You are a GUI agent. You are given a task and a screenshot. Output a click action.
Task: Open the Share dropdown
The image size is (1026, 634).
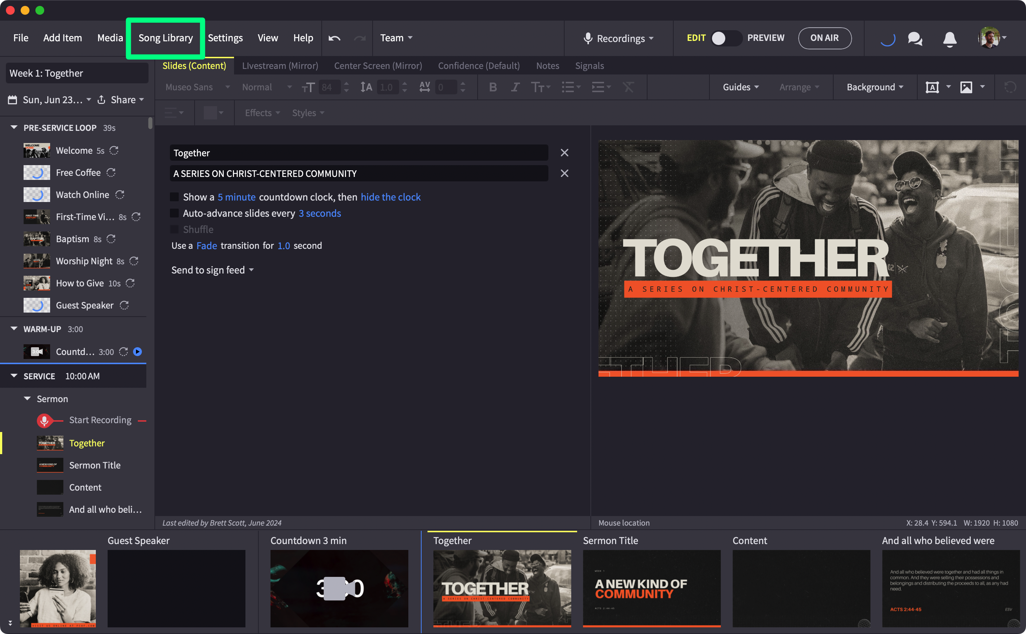point(121,100)
